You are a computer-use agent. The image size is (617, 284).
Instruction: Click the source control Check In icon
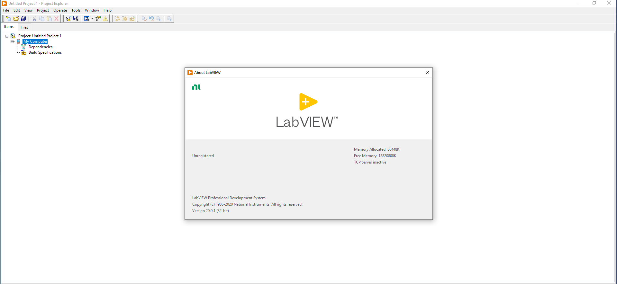tap(144, 19)
